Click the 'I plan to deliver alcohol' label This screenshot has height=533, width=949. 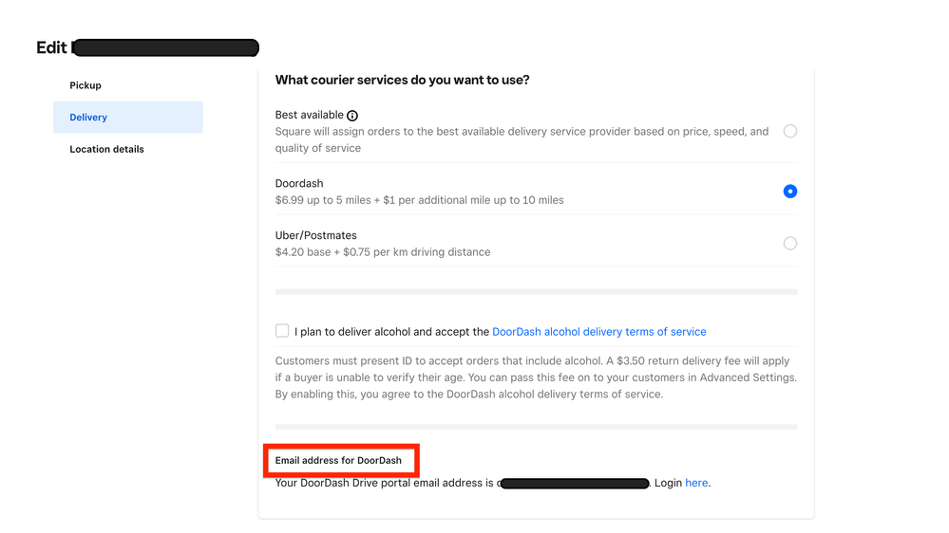click(391, 332)
